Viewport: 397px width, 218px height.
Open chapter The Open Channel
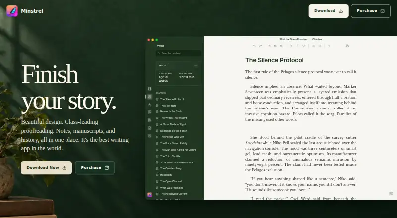pos(178,181)
